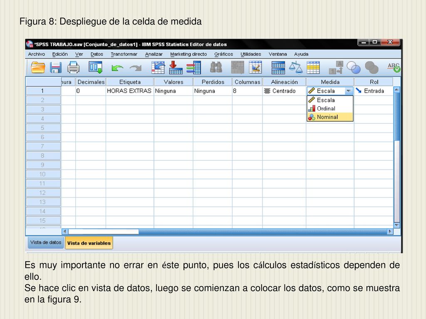Click the vertical scrollbar up arrow
Image resolution: width=426 pixels, height=319 pixels.
click(x=396, y=90)
